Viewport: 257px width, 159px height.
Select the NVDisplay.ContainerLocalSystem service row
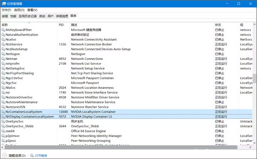click(126, 117)
